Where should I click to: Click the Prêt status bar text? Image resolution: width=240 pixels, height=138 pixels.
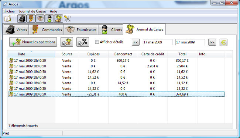point(6,133)
